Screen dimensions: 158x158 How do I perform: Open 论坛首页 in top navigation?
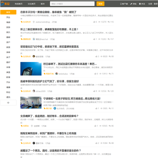(x=32, y=4)
